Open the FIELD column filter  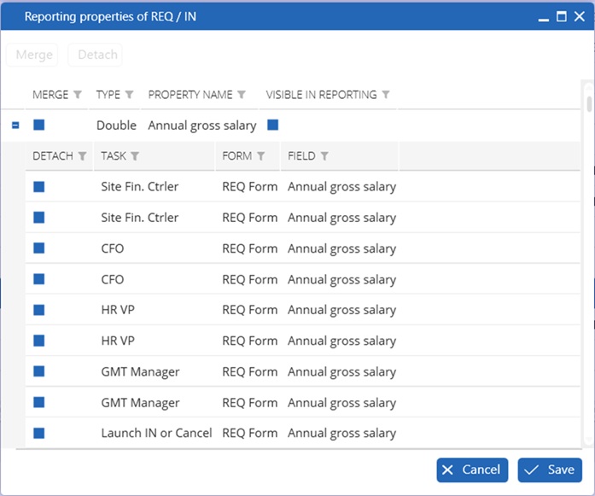[x=324, y=156]
